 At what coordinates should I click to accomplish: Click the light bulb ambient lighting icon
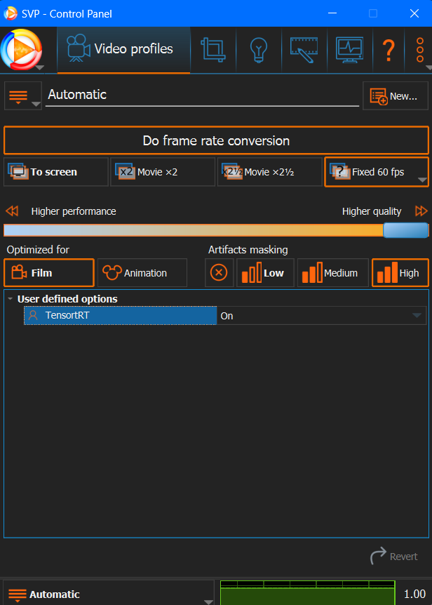point(259,50)
